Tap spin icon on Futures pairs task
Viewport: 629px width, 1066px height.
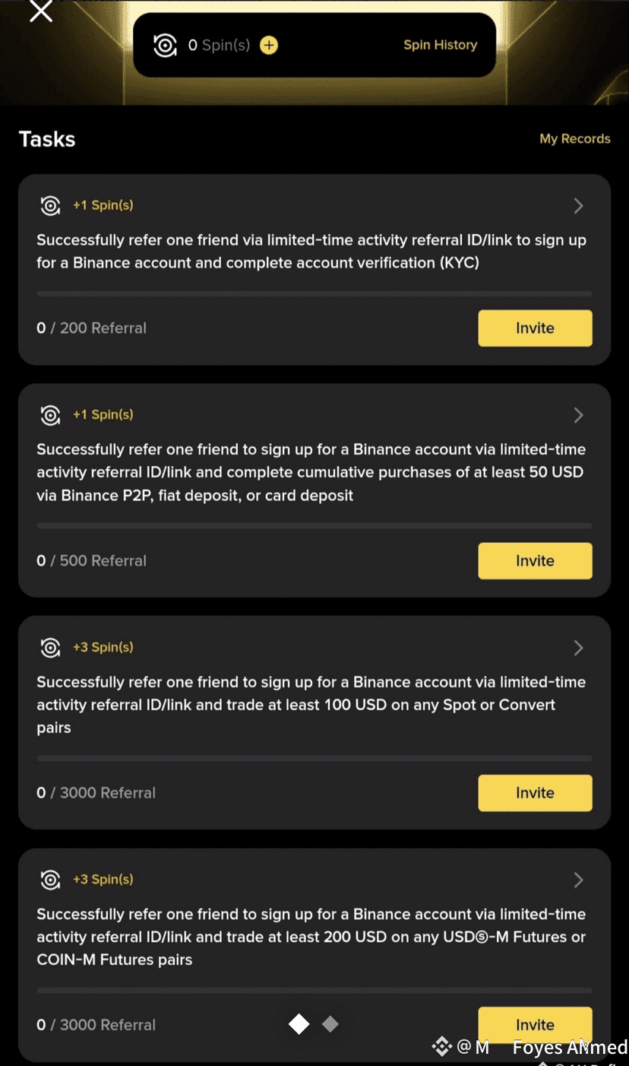[50, 880]
